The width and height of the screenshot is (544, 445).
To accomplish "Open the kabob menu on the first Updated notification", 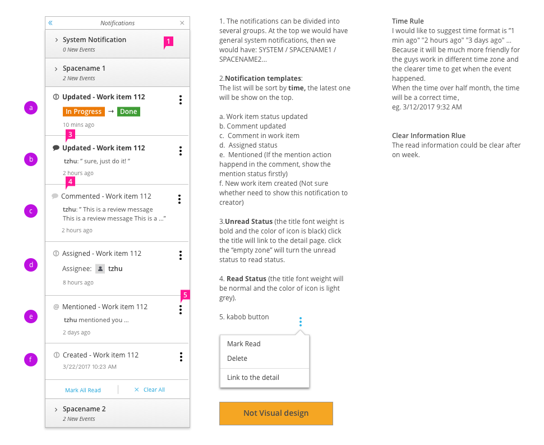I will coord(181,99).
